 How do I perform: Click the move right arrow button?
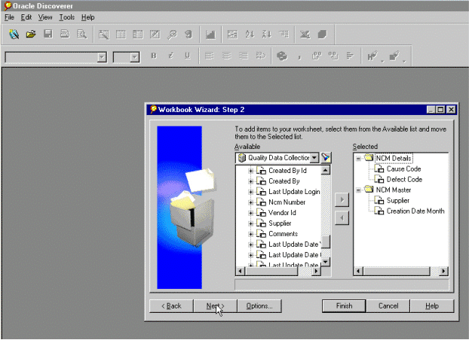[x=342, y=199]
